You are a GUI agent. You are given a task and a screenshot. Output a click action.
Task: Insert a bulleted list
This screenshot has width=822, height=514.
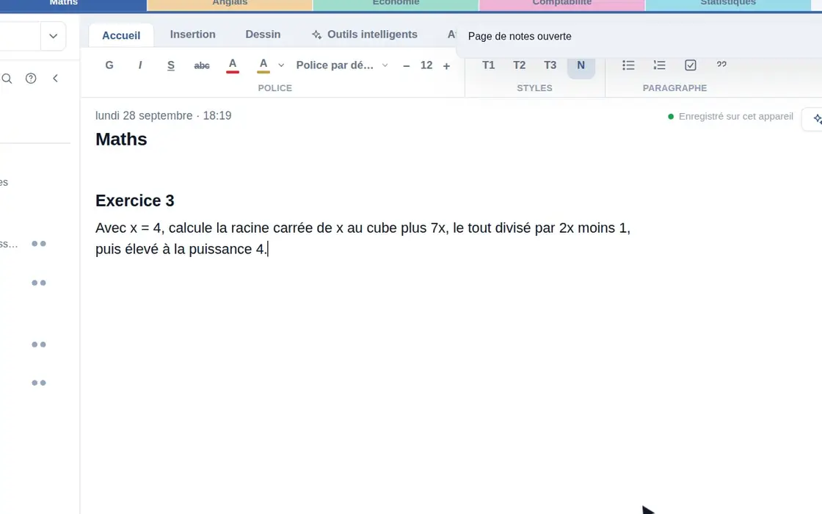click(x=628, y=65)
